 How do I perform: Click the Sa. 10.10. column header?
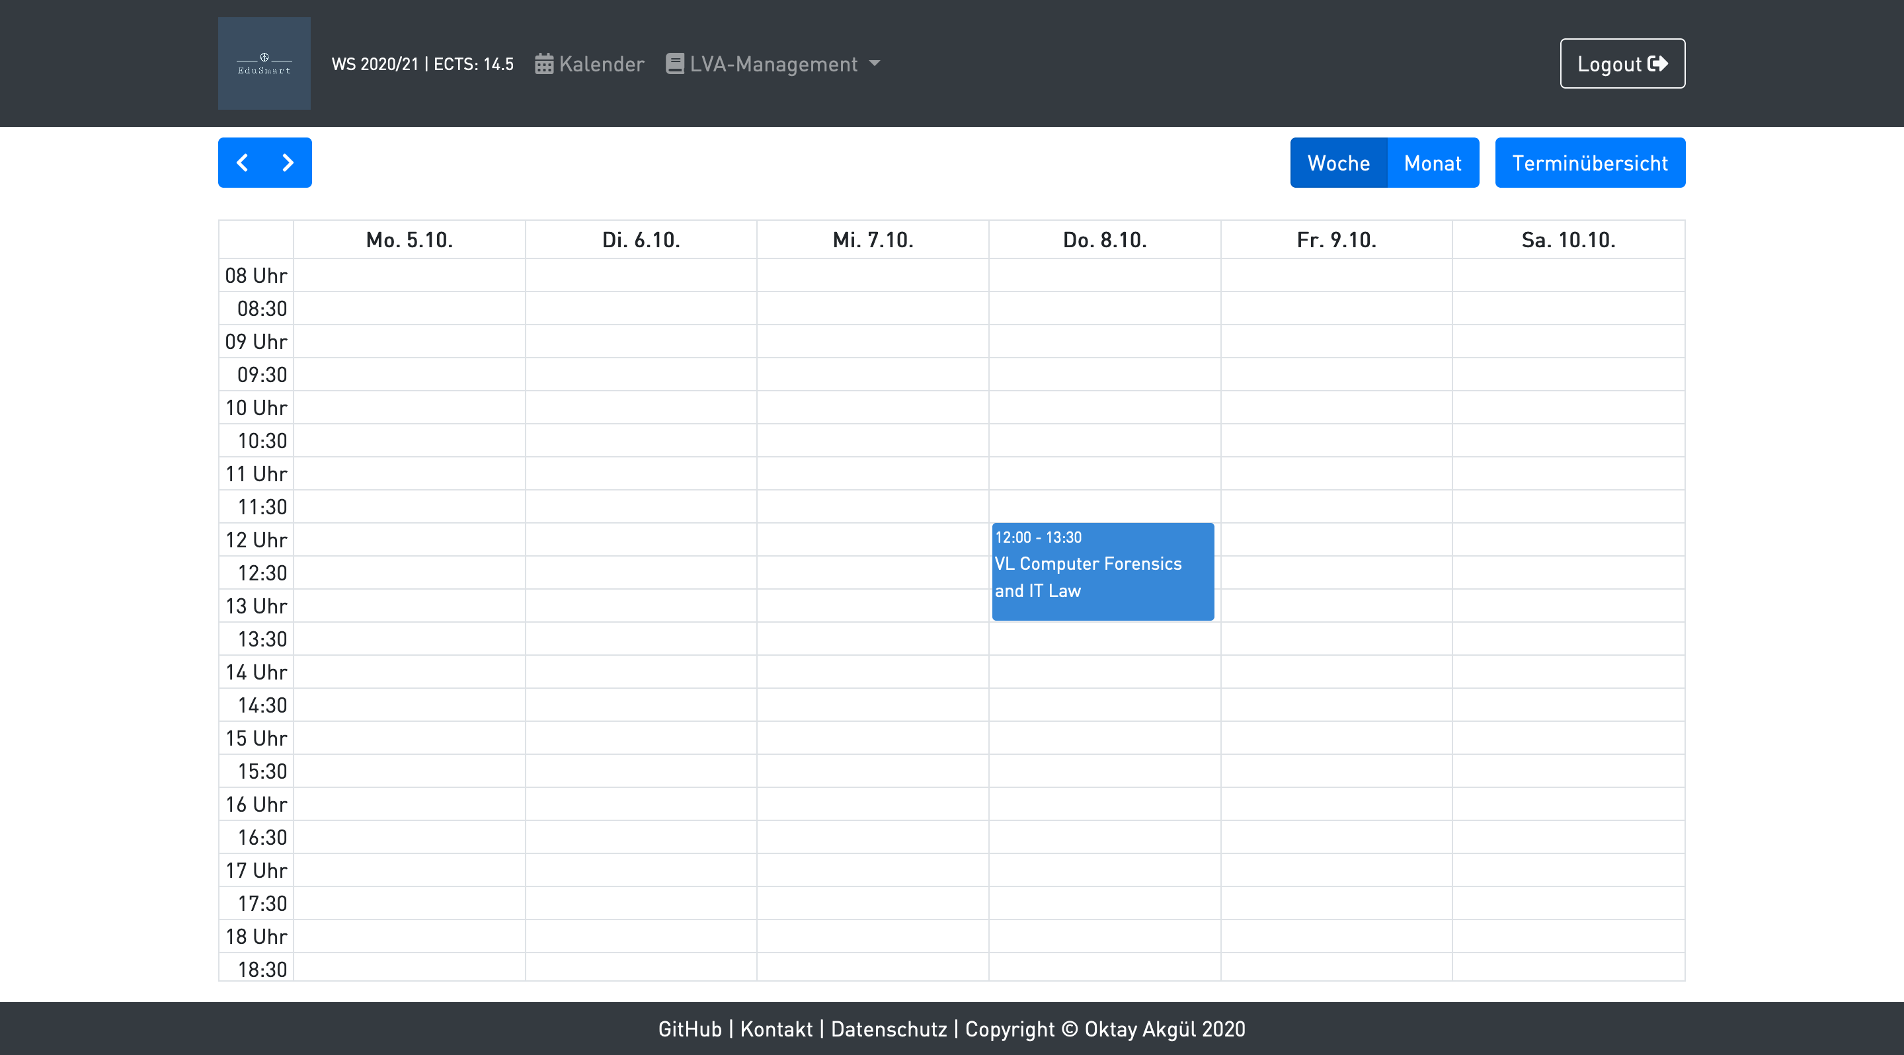(x=1567, y=240)
